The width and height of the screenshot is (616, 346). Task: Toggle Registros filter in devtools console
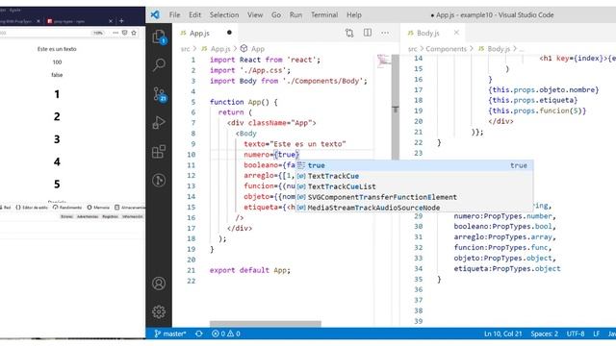[x=110, y=216]
